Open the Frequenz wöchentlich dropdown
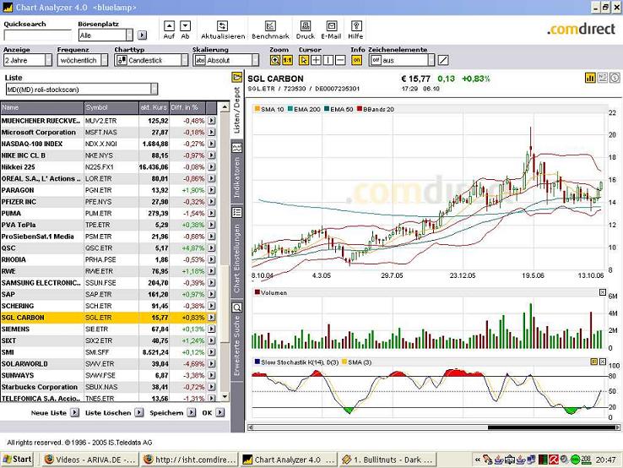Screen dimensions: 623x468 pyautogui.click(x=83, y=60)
